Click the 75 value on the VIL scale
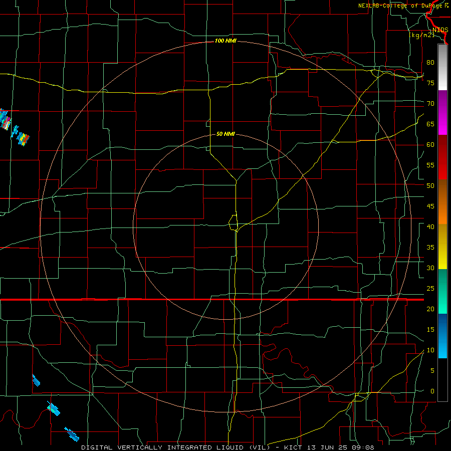451x451 pixels. tap(430, 83)
